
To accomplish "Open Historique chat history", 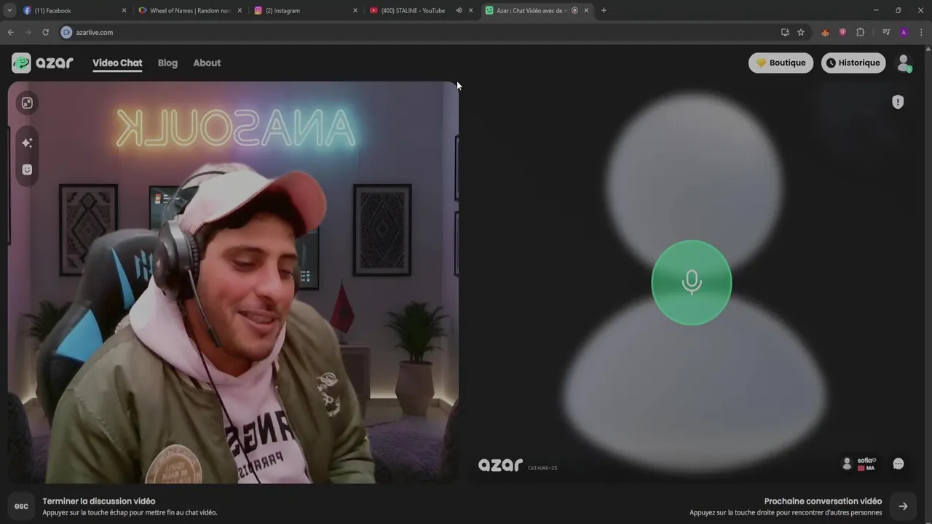I will [853, 63].
